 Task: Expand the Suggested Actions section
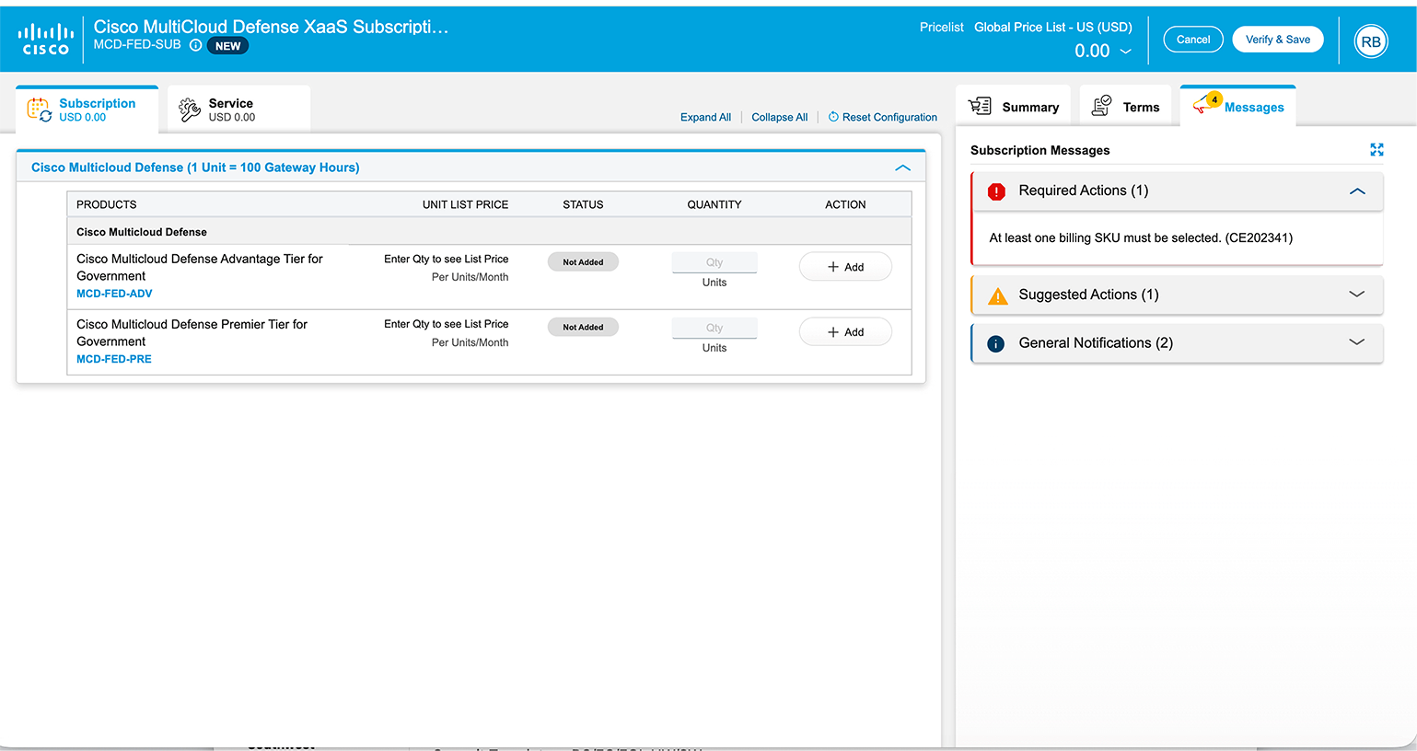pyautogui.click(x=1356, y=295)
